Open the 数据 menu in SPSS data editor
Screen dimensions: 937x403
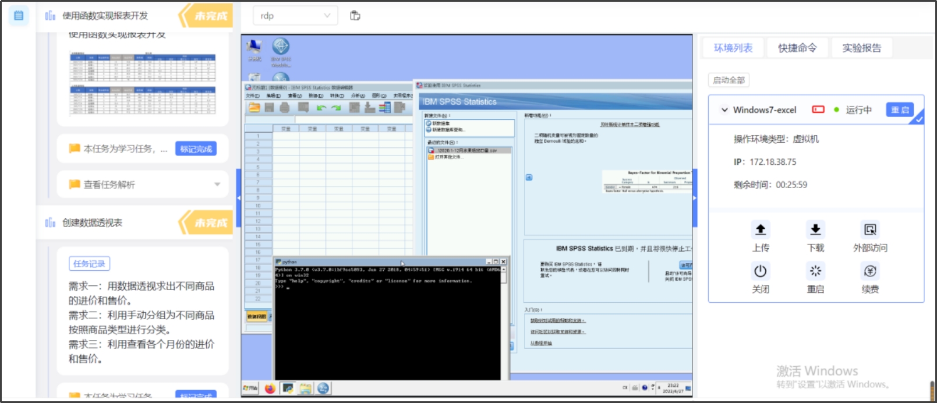316,96
